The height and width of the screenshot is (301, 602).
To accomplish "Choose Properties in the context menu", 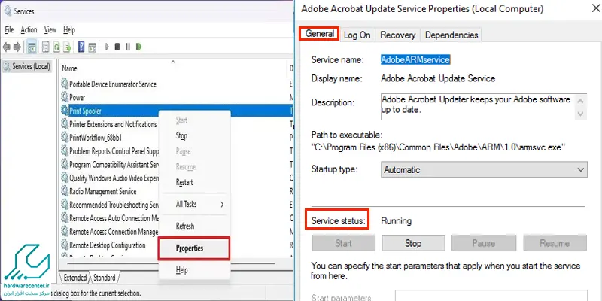I will click(194, 248).
